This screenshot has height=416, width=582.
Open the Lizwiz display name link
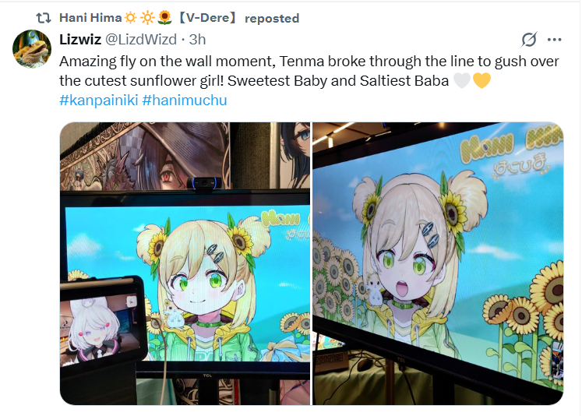(x=80, y=39)
